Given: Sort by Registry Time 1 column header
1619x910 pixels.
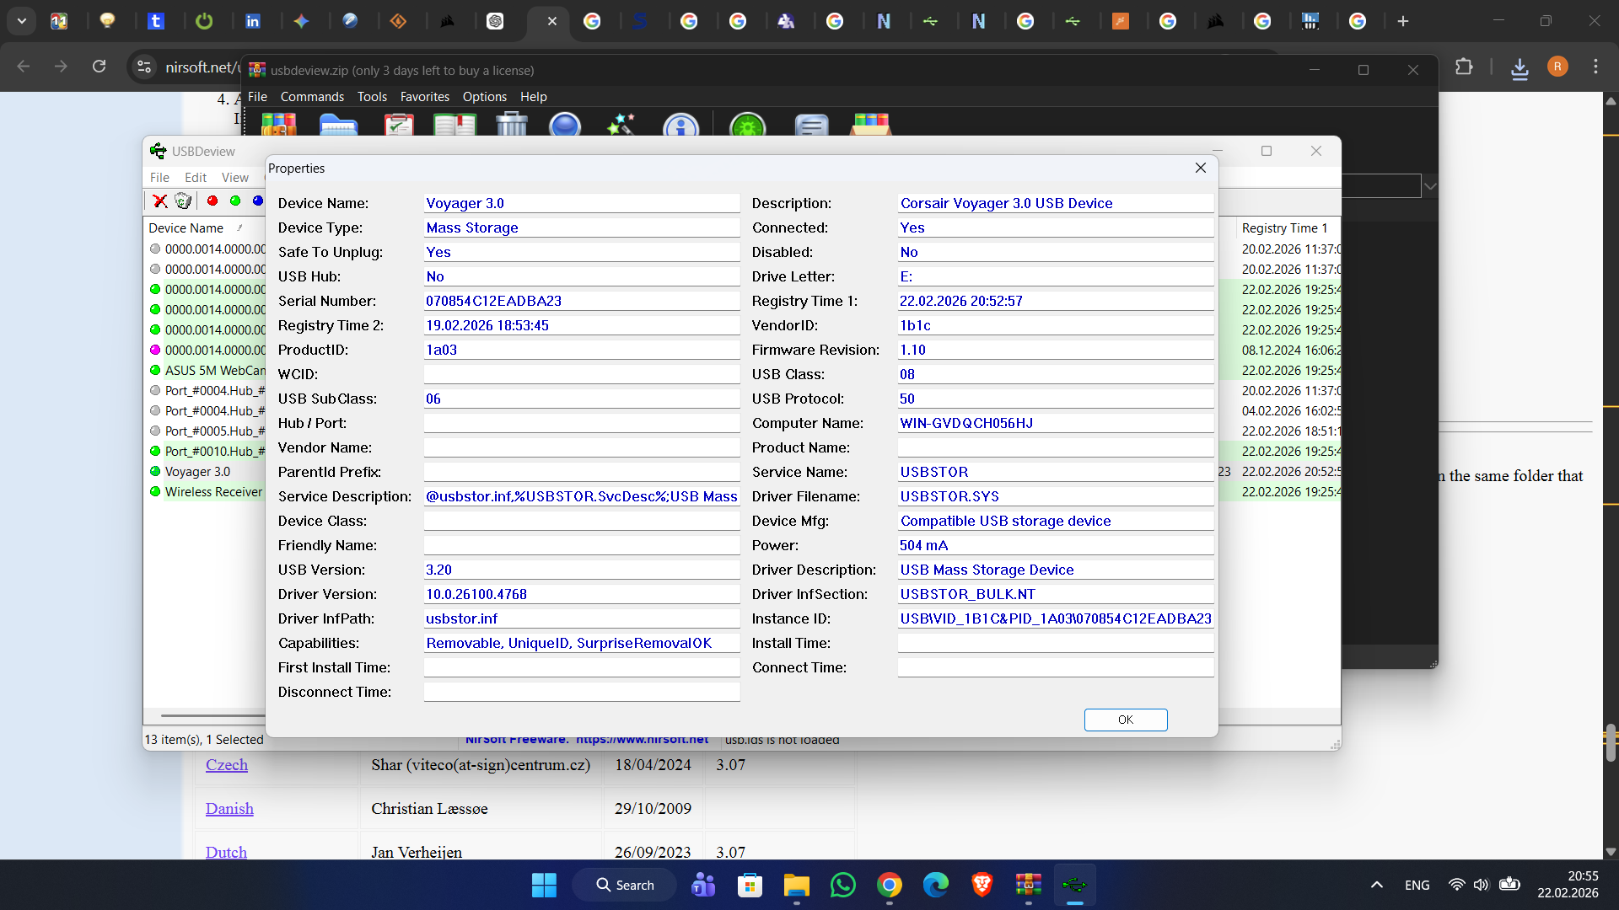Looking at the screenshot, I should [x=1285, y=228].
